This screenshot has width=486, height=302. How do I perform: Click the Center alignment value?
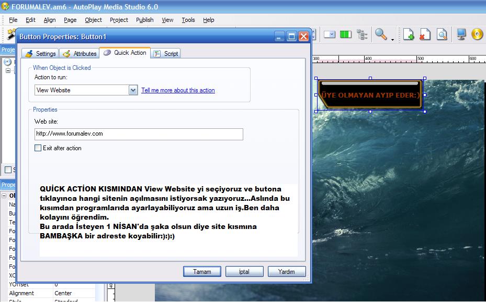(x=63, y=293)
